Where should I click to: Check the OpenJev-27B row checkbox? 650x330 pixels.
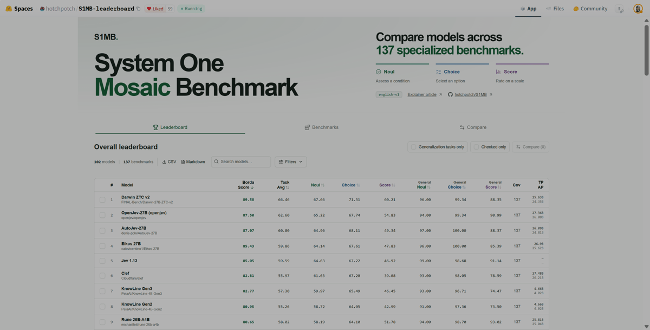pos(102,215)
